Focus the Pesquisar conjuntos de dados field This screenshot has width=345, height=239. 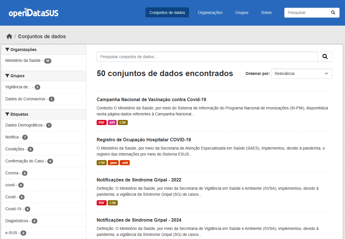(207, 57)
